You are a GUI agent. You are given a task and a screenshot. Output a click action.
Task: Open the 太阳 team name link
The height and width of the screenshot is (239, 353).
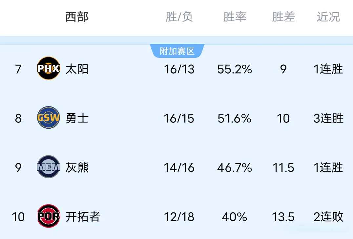(77, 69)
